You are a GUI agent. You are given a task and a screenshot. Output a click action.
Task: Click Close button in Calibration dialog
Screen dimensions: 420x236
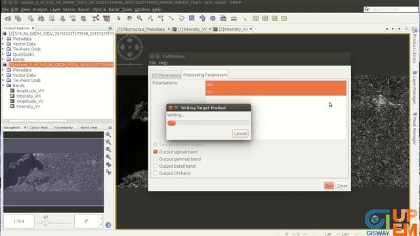342,186
